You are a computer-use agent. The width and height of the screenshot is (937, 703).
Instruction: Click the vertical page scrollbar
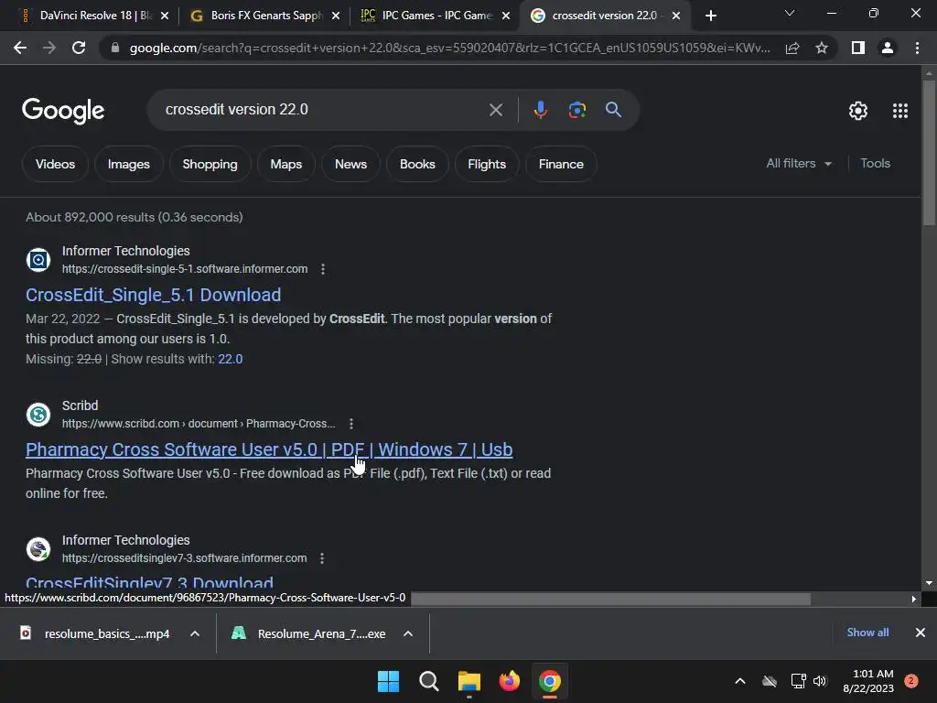[x=929, y=153]
